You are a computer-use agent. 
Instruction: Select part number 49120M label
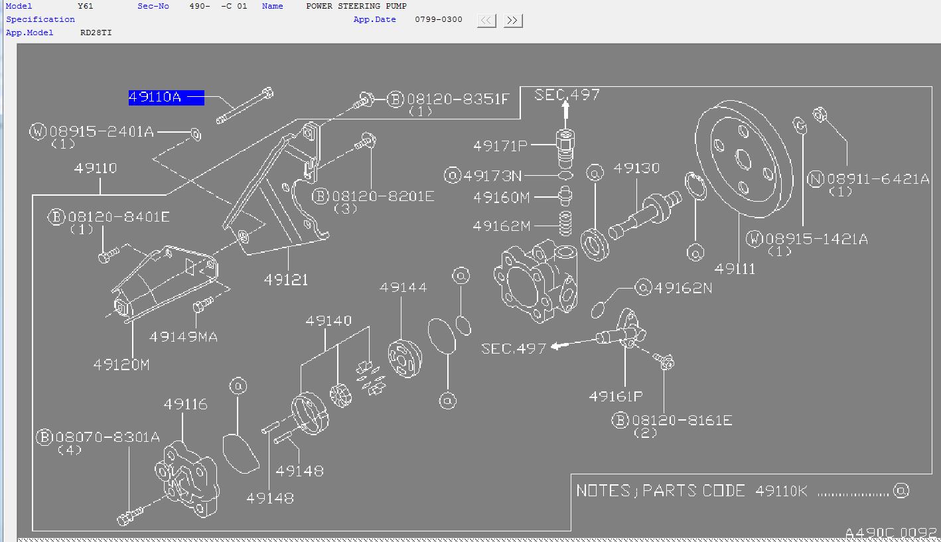[121, 364]
